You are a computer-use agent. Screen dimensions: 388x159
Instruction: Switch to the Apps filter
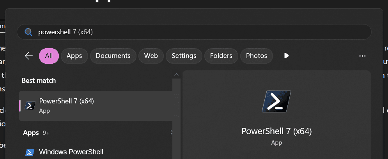click(74, 56)
